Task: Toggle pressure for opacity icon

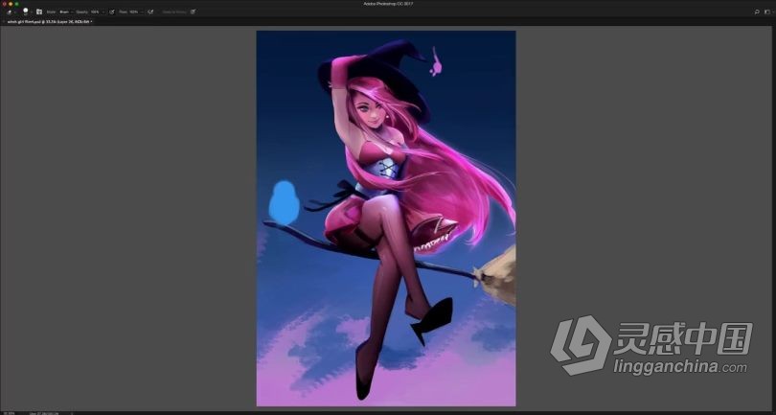Action: [111, 12]
